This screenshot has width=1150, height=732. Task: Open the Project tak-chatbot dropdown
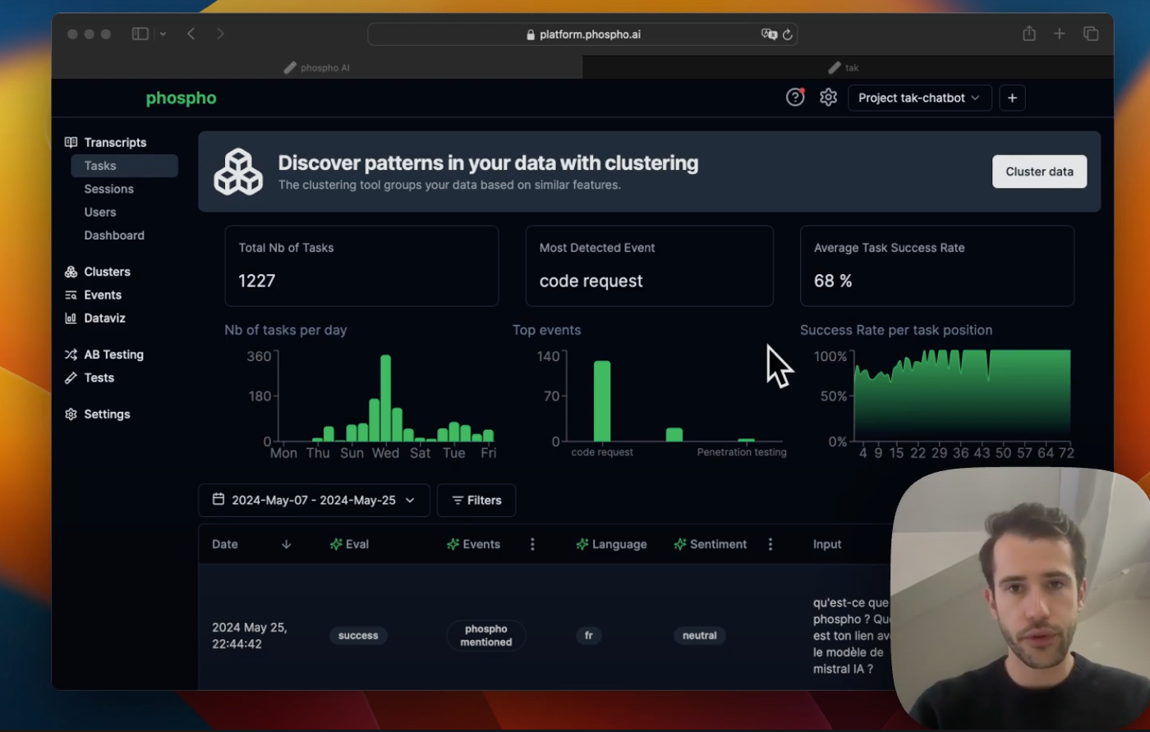[x=919, y=98]
